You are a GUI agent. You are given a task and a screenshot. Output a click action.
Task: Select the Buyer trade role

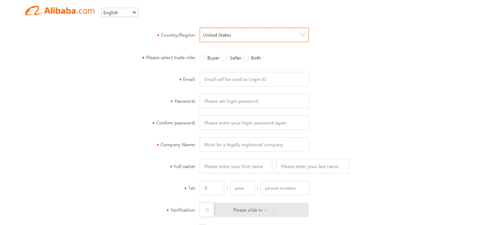pos(203,58)
